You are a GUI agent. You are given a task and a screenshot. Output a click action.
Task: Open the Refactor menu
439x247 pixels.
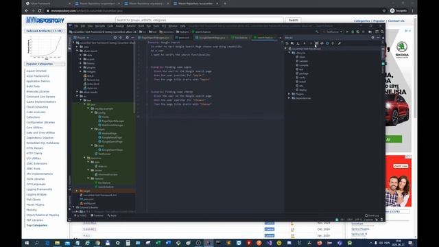click(x=131, y=26)
